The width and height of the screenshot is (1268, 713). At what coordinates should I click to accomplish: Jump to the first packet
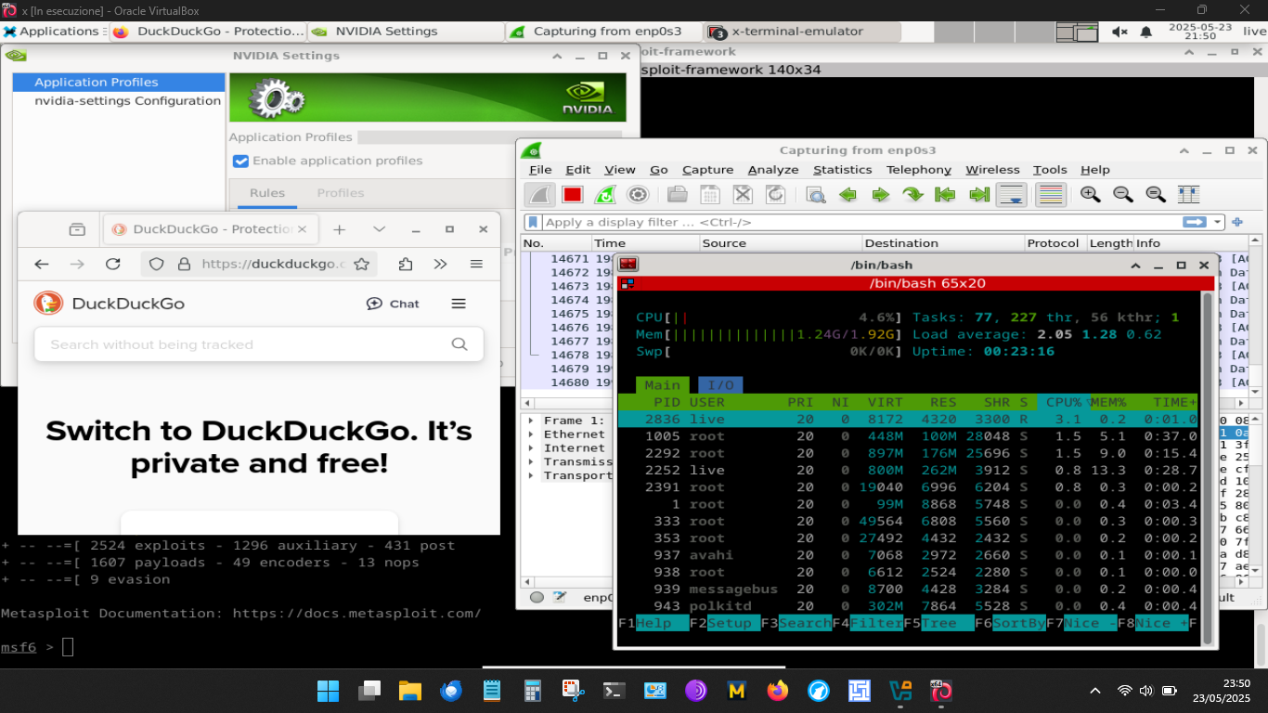point(945,195)
